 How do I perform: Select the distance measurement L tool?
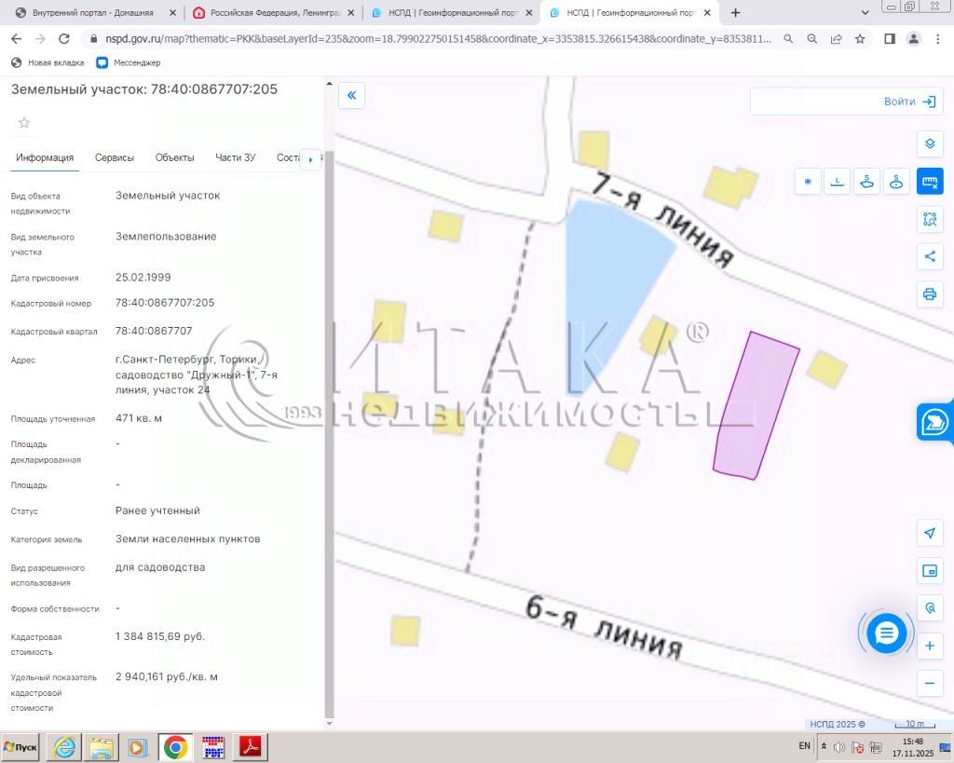[x=838, y=182]
